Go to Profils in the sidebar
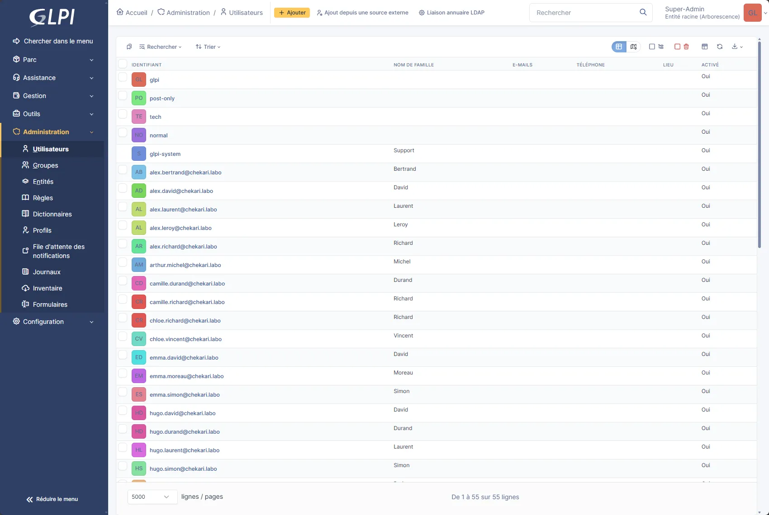 (x=42, y=230)
